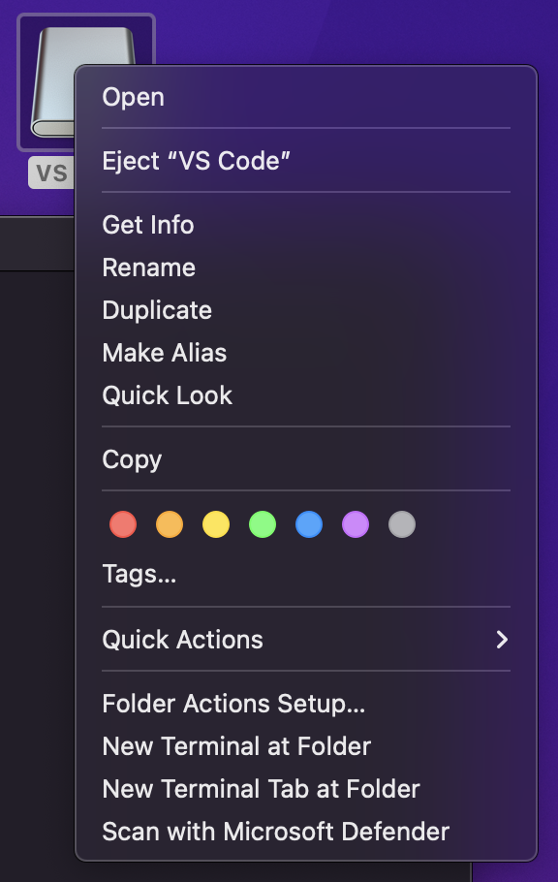Apply the orange tag color
The image size is (558, 882).
click(170, 524)
